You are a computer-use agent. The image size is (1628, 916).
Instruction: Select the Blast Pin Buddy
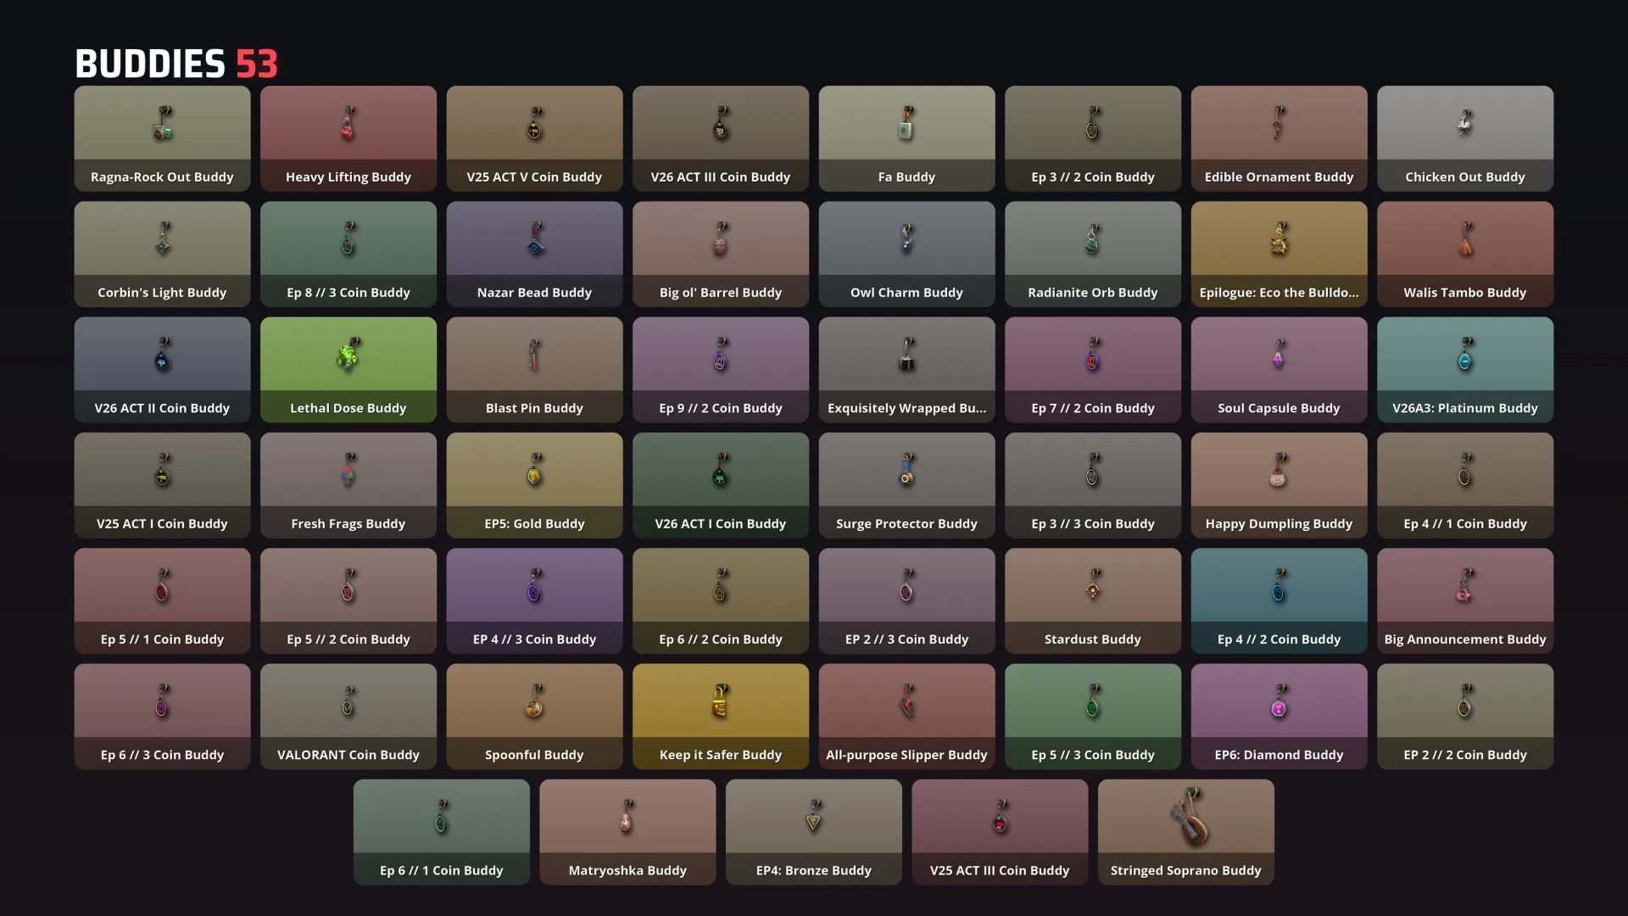point(534,370)
